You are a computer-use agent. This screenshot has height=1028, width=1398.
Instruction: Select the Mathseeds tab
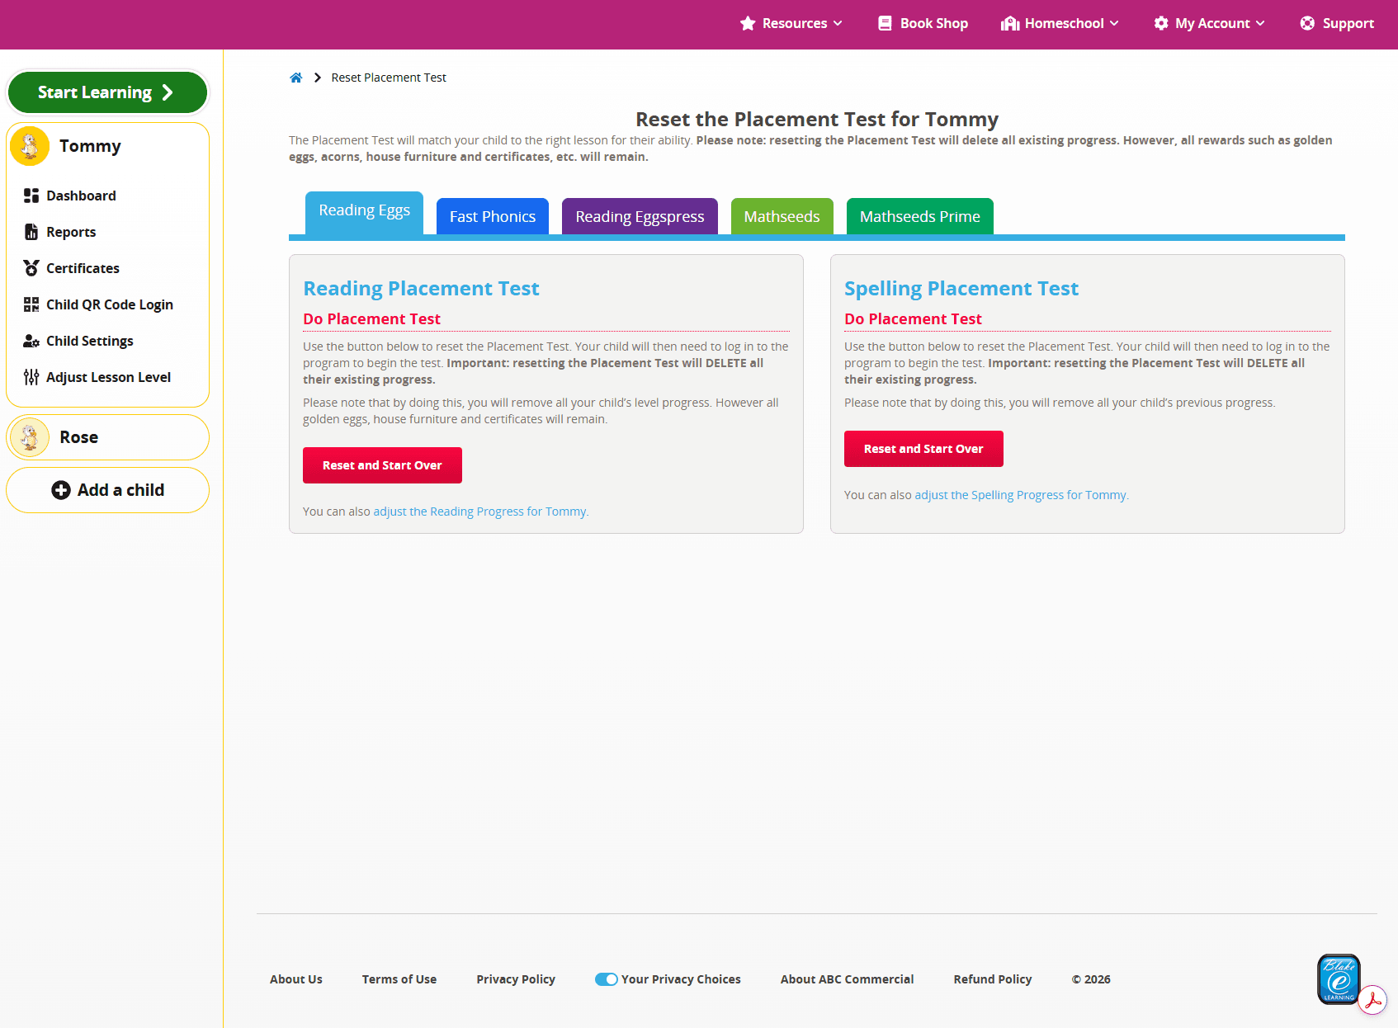tap(782, 216)
